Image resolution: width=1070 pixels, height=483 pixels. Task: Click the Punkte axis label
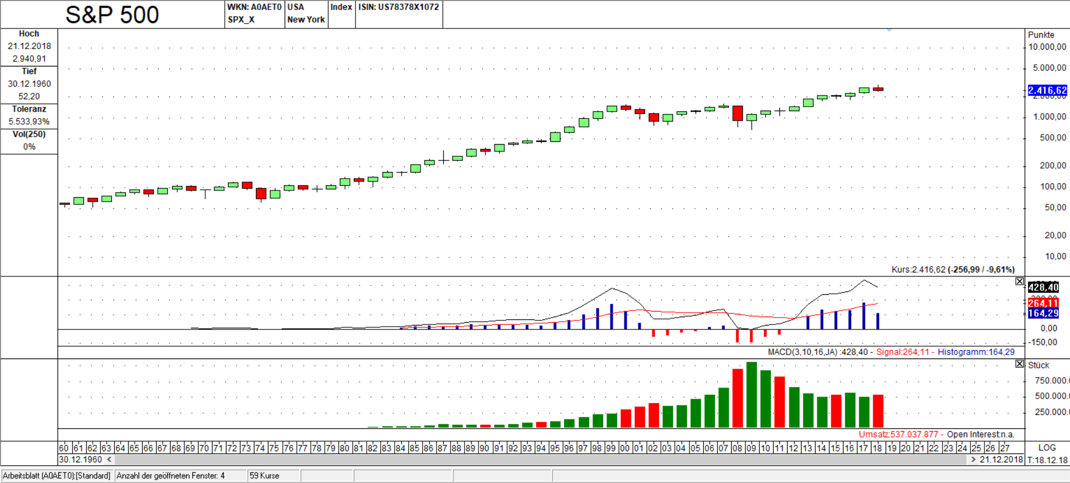[1041, 35]
